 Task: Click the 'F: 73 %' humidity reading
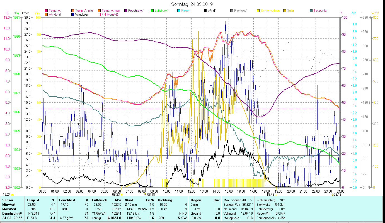32,218
